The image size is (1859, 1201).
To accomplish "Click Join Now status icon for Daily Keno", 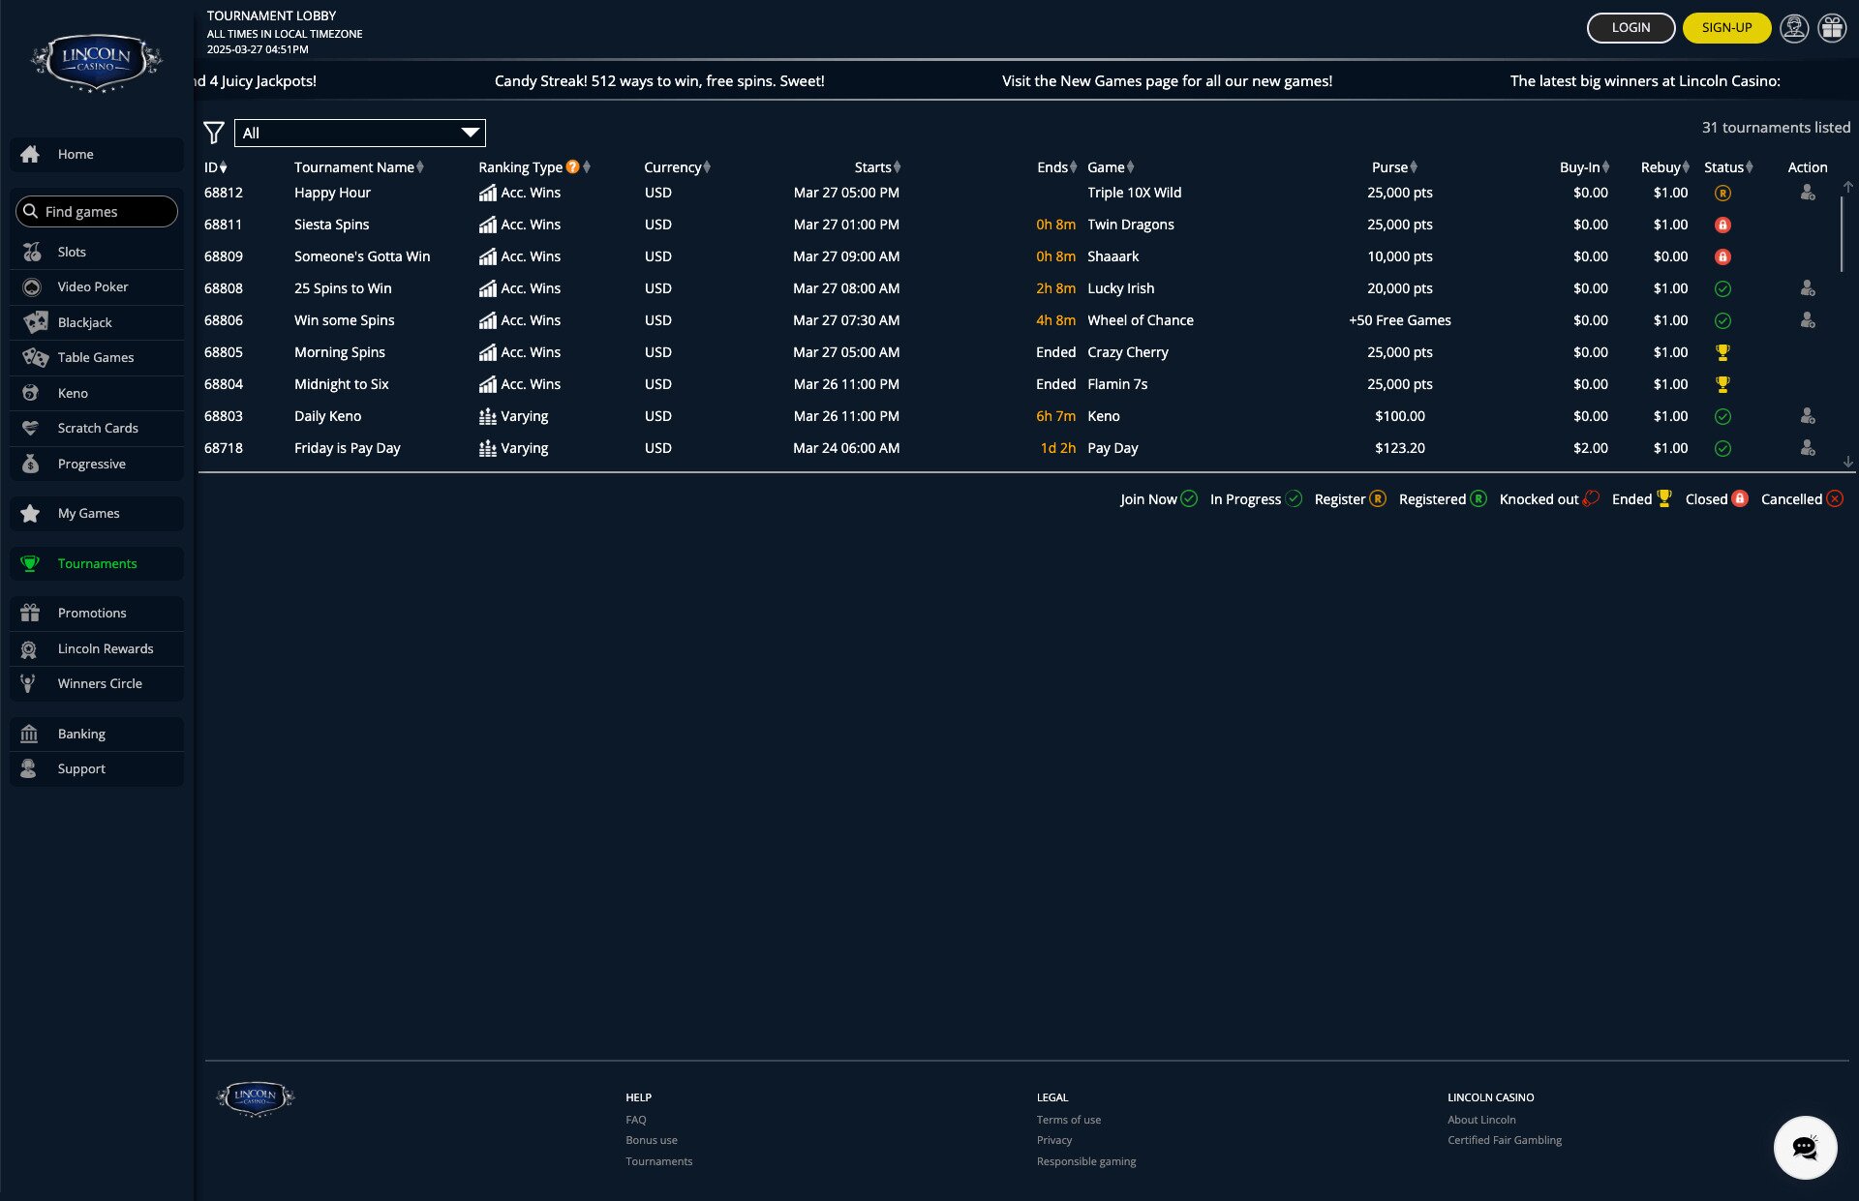I will click(x=1722, y=416).
